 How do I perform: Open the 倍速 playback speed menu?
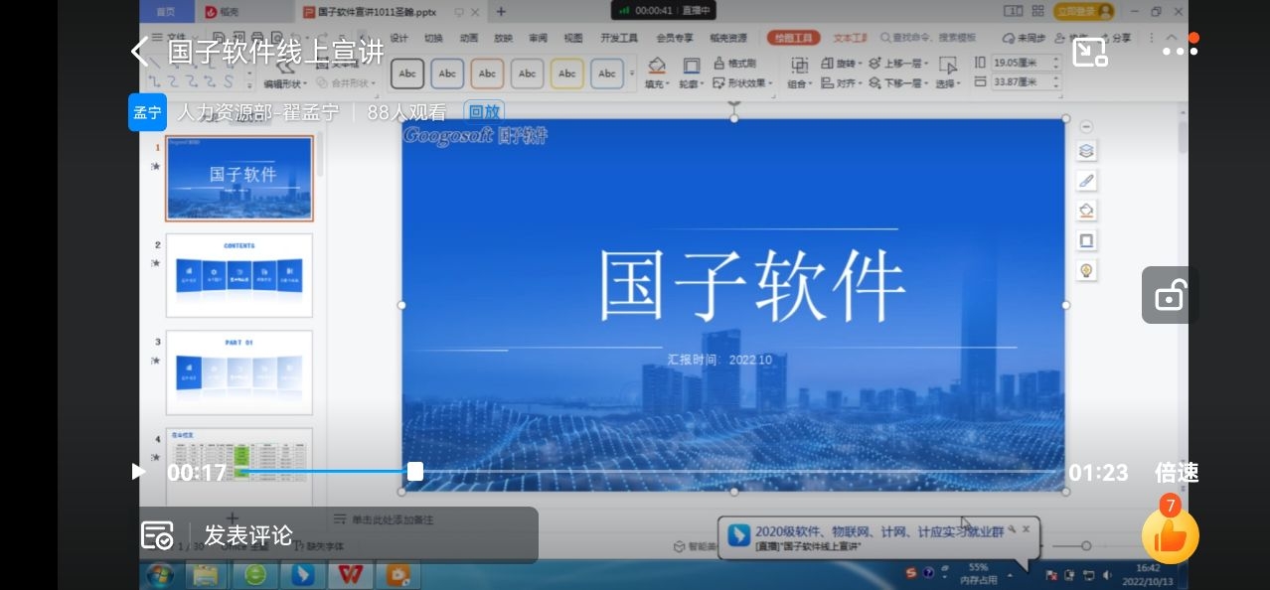click(1176, 473)
